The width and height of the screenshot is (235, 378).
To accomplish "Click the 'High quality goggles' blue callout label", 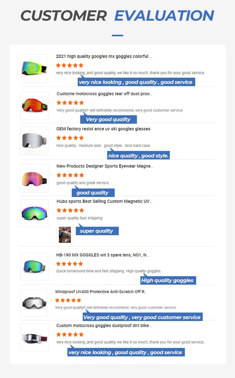I will coord(167,280).
